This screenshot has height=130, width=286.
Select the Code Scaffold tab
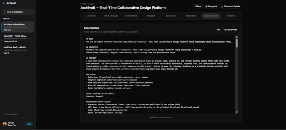211,16
